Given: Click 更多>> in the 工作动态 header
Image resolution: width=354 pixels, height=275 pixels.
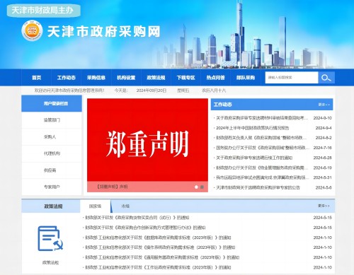Looking at the screenshot, I should click(324, 105).
